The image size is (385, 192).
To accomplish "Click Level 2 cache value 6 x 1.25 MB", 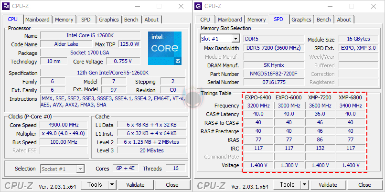I will [x=151, y=142].
